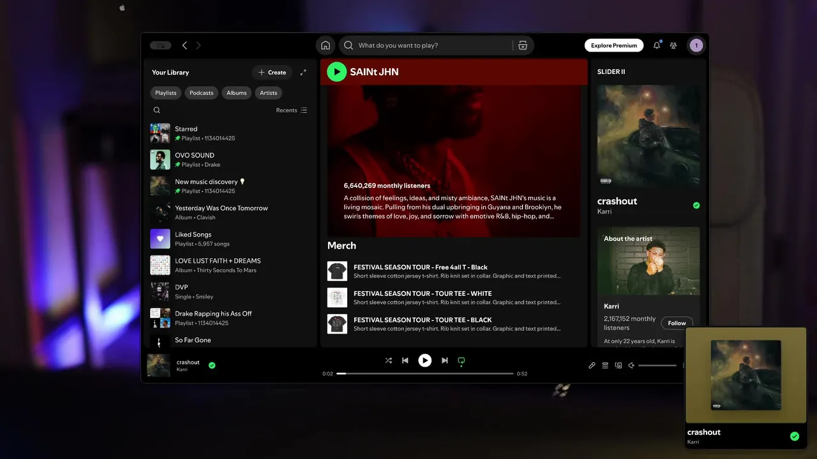This screenshot has height=459, width=817.
Task: Click About the artist Karri photo
Action: [x=648, y=261]
